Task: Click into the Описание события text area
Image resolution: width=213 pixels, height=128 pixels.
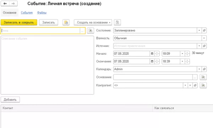Action: coord(47,65)
